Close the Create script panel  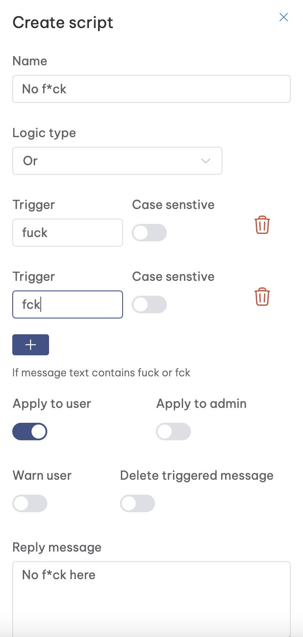(284, 17)
